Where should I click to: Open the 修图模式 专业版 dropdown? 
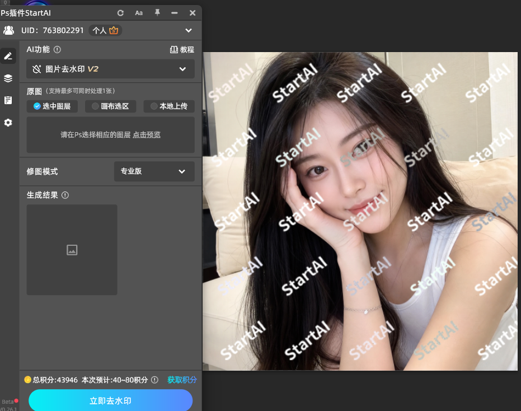tap(154, 171)
